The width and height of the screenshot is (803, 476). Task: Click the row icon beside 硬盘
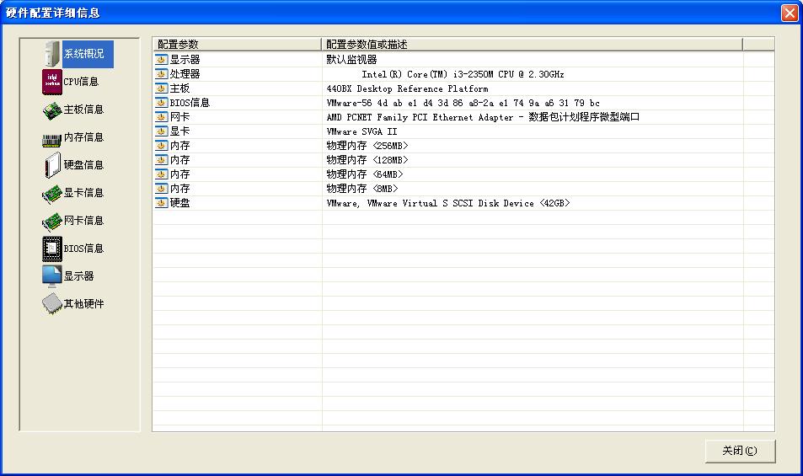[161, 203]
